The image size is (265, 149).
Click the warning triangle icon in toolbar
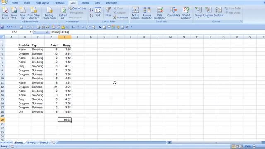[x=63, y=27]
